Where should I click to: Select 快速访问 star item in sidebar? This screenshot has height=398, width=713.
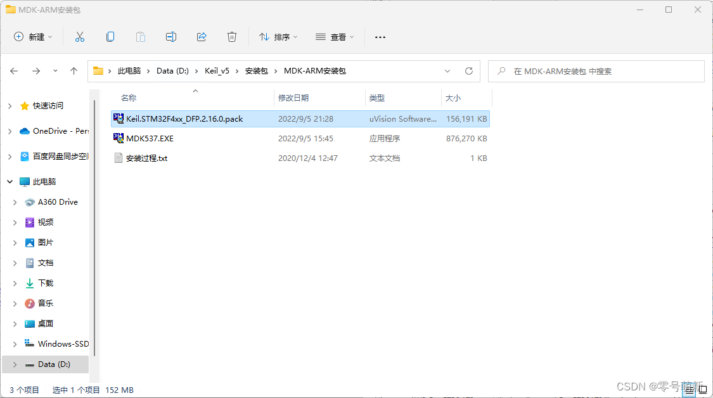(x=48, y=106)
